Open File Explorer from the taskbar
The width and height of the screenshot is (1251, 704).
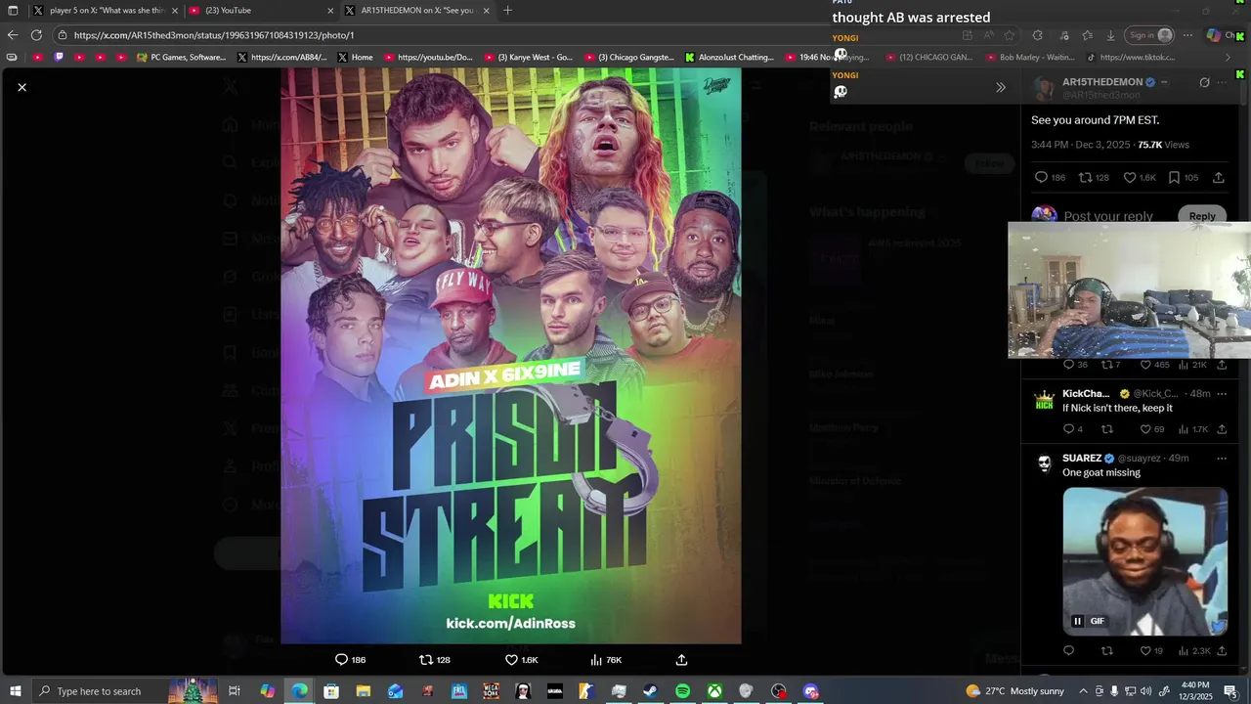[x=363, y=691]
